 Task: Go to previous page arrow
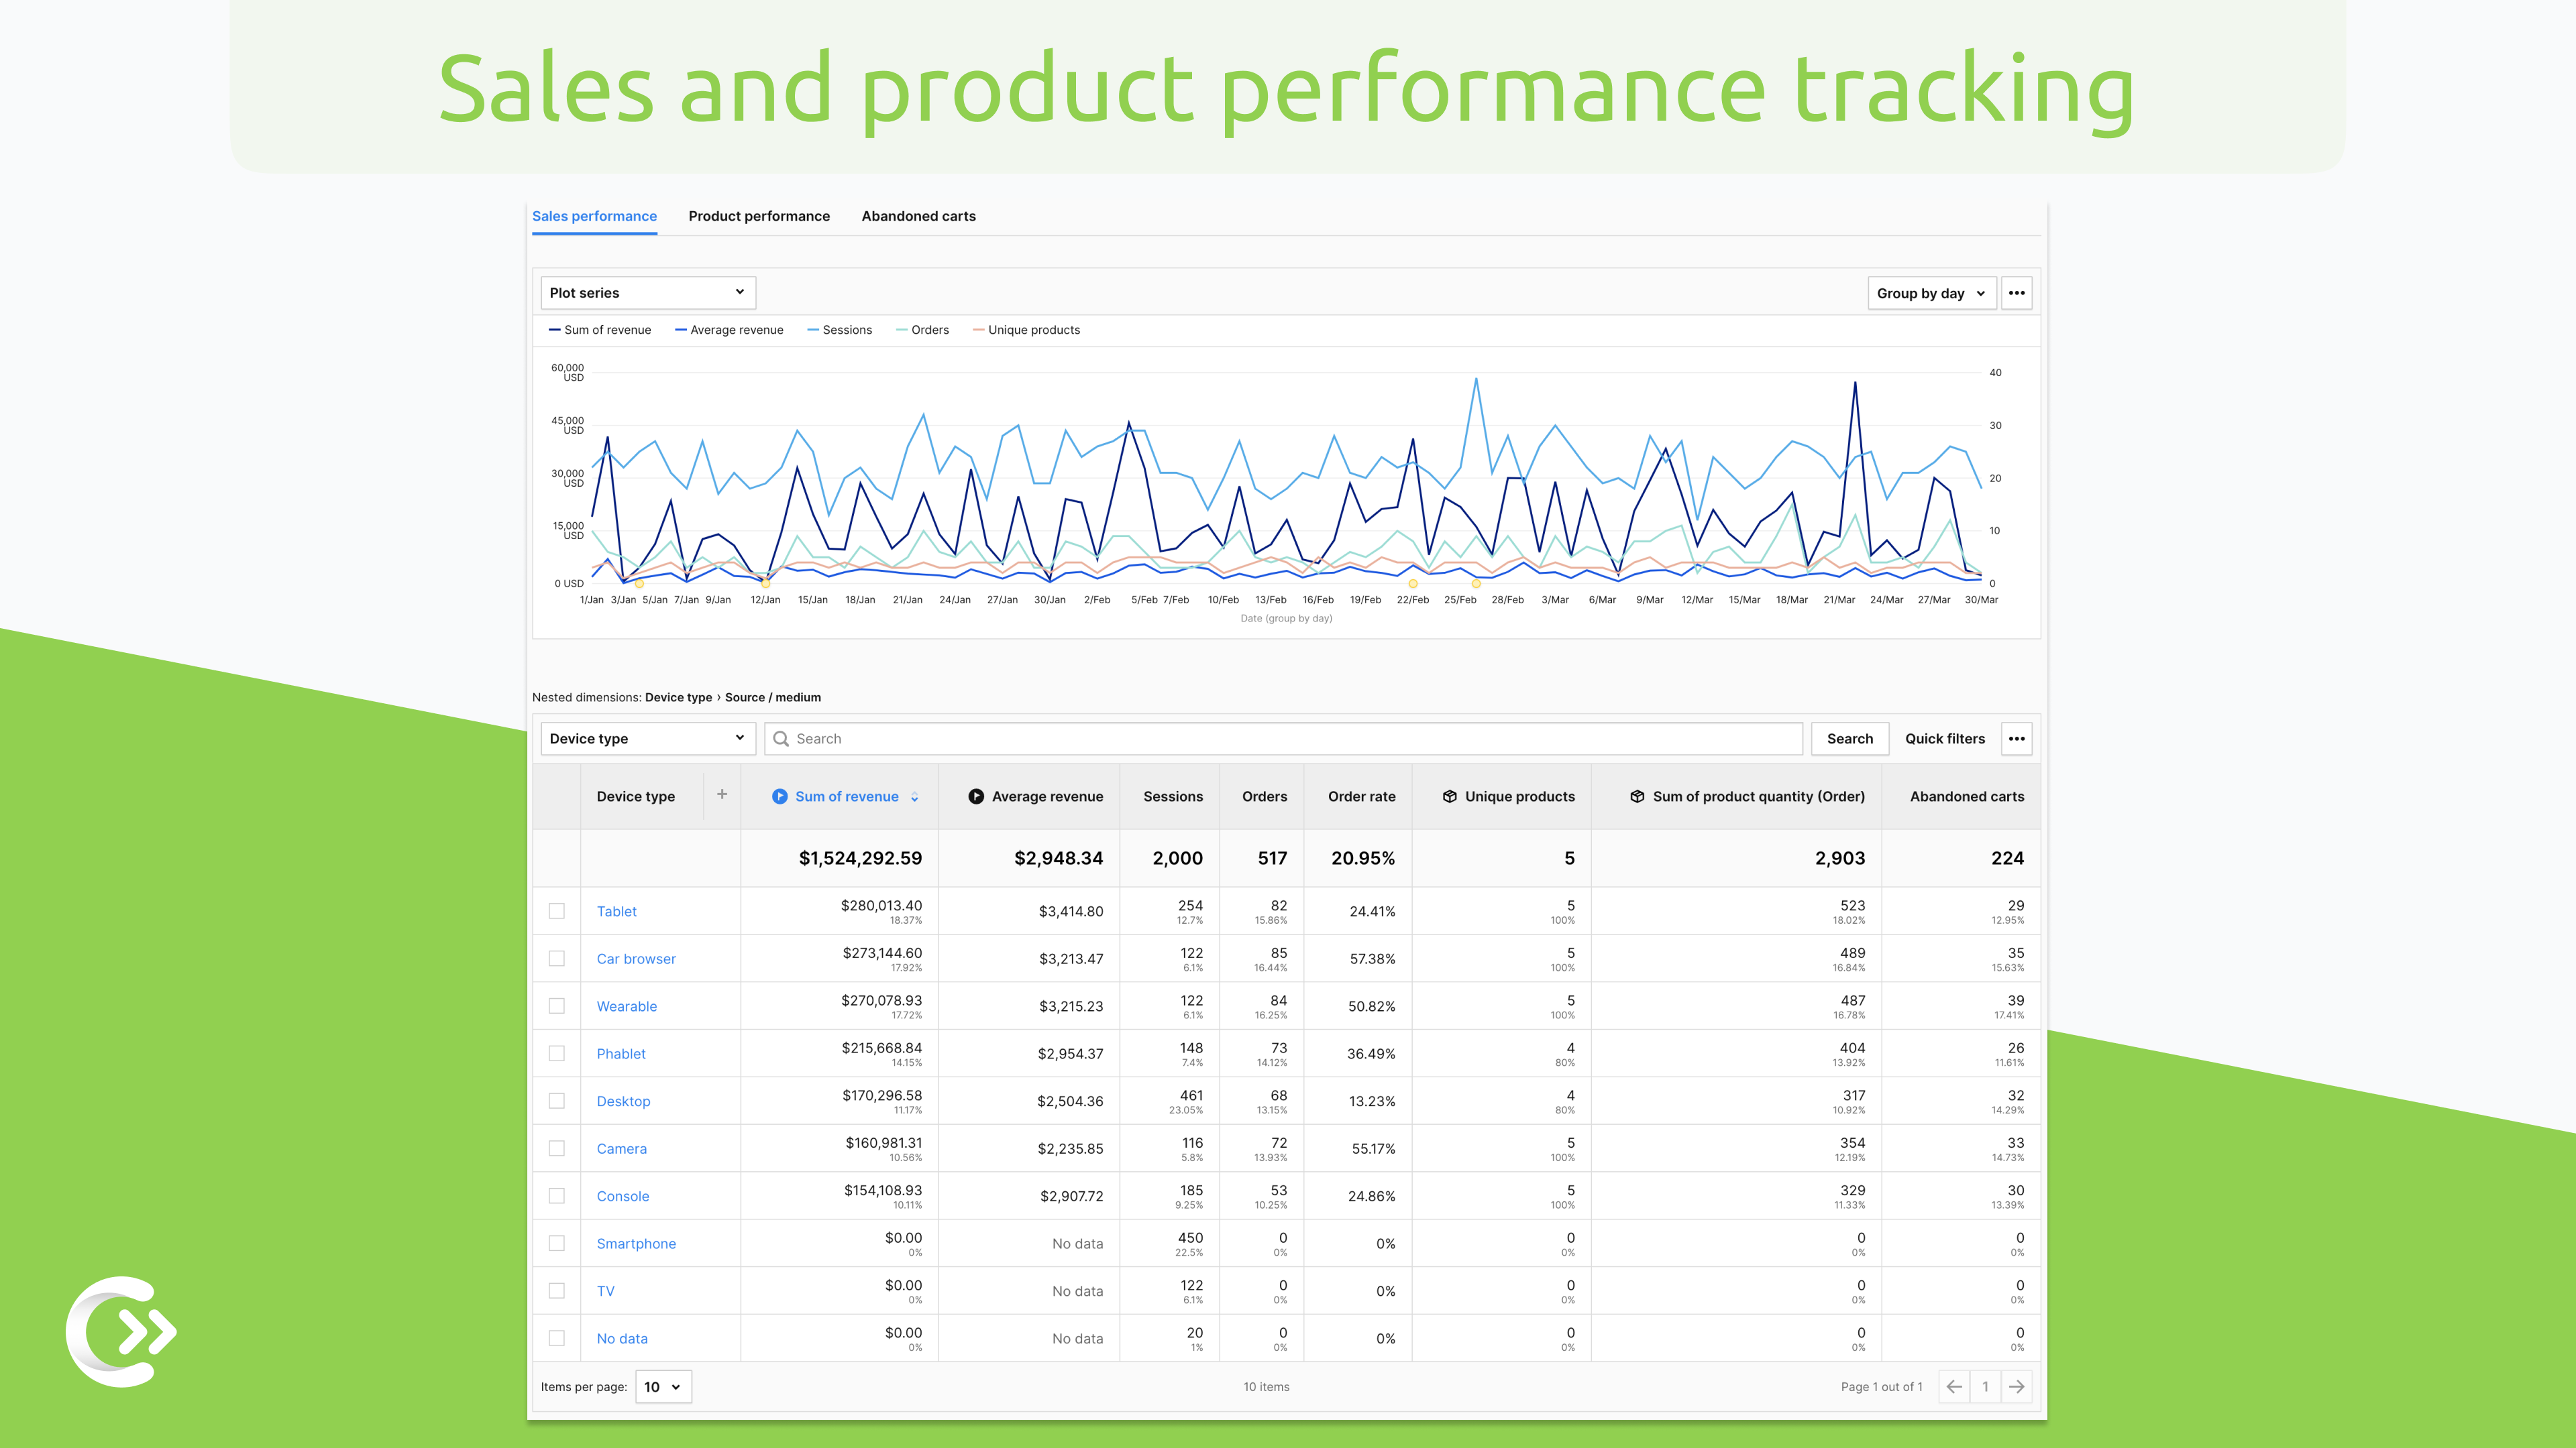1954,1386
